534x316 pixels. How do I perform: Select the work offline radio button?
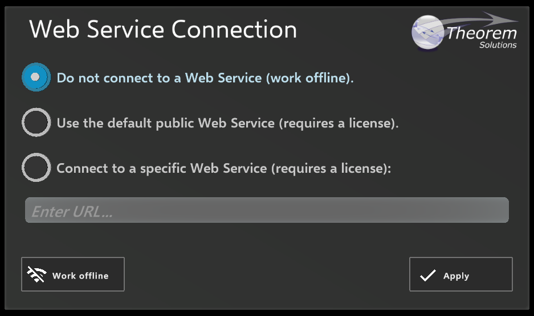click(36, 77)
